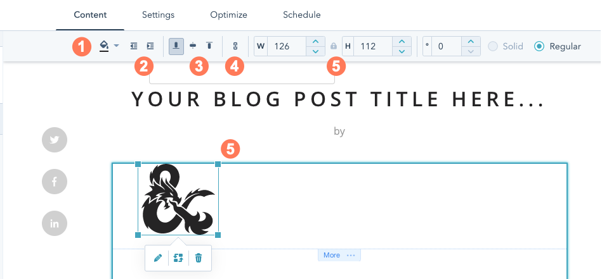This screenshot has width=602, height=279.
Task: Increase the image width with the up arrow
Action: 315,42
